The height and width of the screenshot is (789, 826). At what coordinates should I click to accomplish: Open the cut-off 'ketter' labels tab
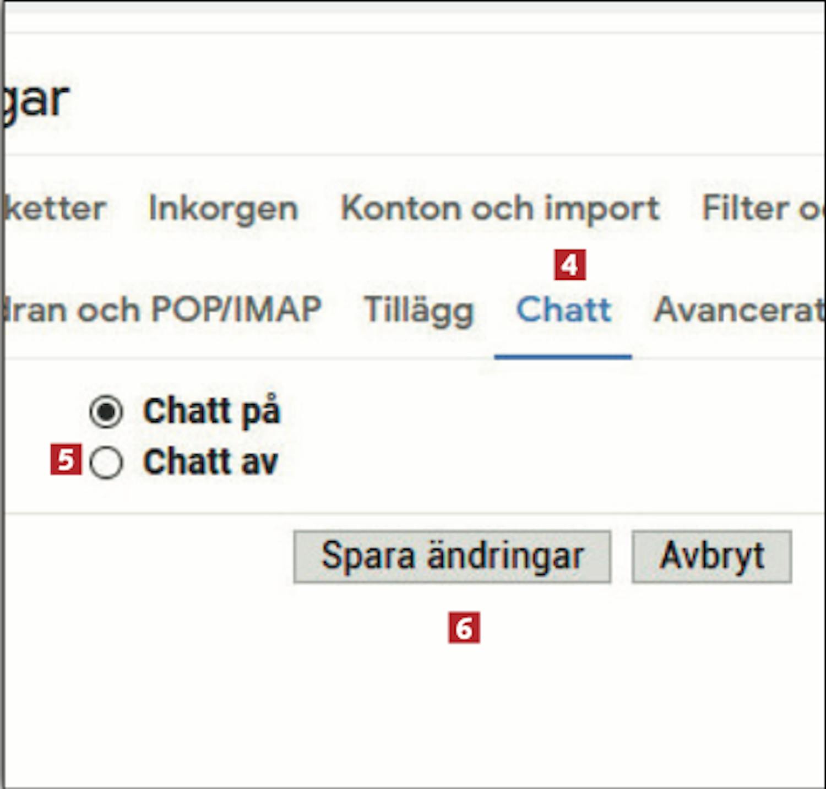coord(55,209)
